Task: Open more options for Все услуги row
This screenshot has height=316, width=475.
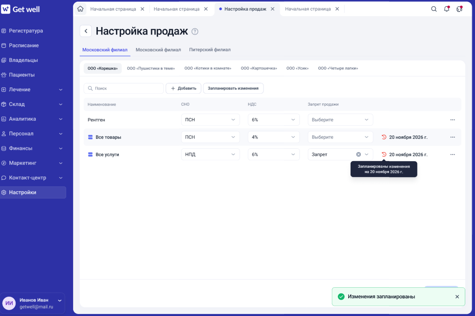Action: coord(452,155)
